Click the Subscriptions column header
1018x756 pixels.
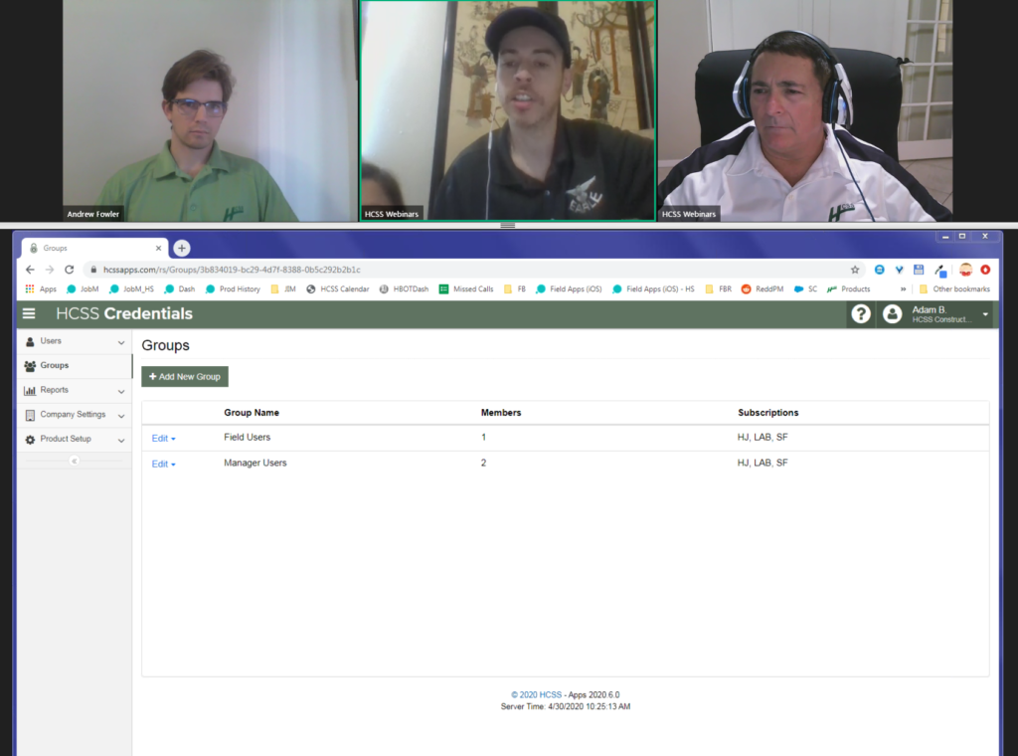(768, 413)
